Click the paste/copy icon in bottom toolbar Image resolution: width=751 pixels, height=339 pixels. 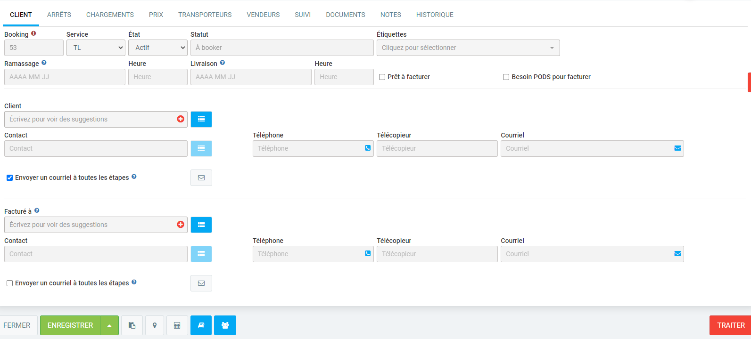pos(132,325)
